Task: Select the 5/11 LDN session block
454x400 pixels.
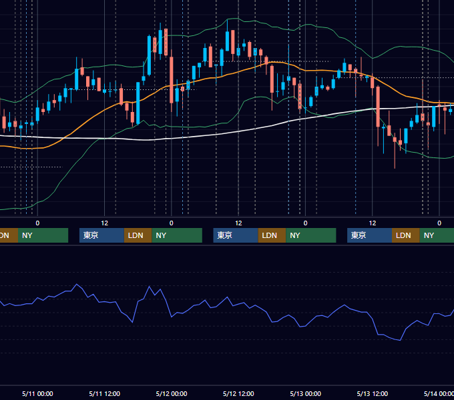Action: [138, 235]
